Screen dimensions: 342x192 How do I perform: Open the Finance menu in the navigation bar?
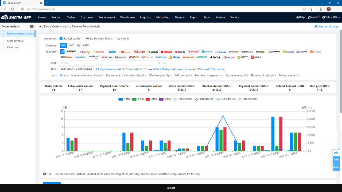pos(179,17)
